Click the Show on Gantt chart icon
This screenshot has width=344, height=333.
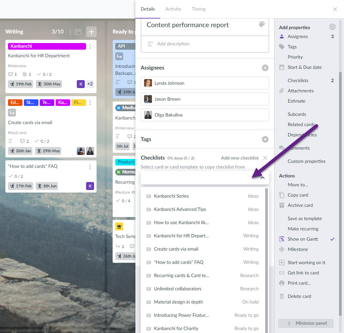(x=282, y=239)
